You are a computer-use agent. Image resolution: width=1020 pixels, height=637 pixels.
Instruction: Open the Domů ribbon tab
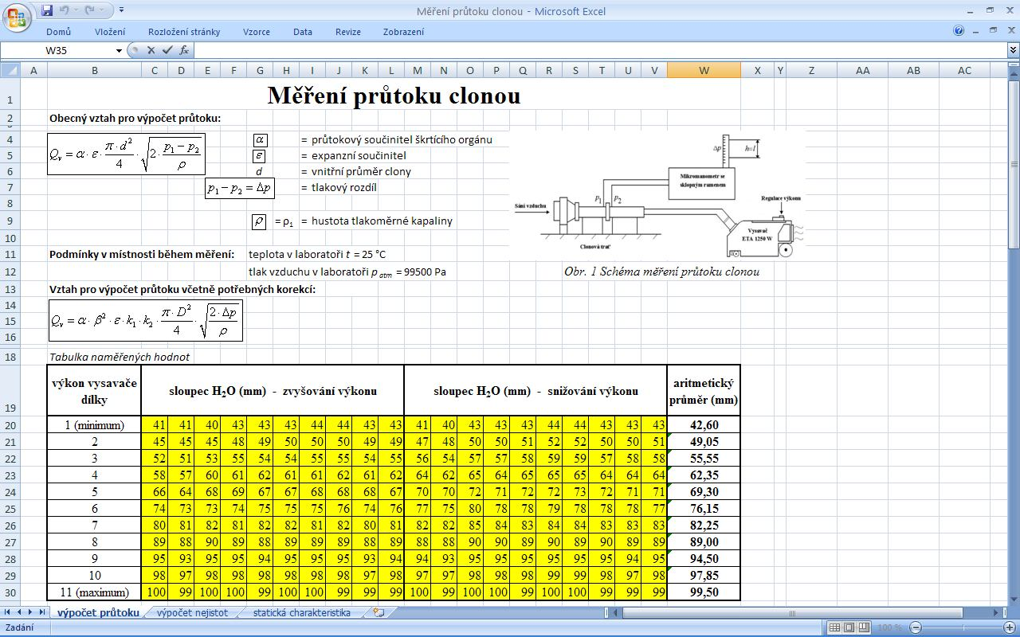click(58, 32)
